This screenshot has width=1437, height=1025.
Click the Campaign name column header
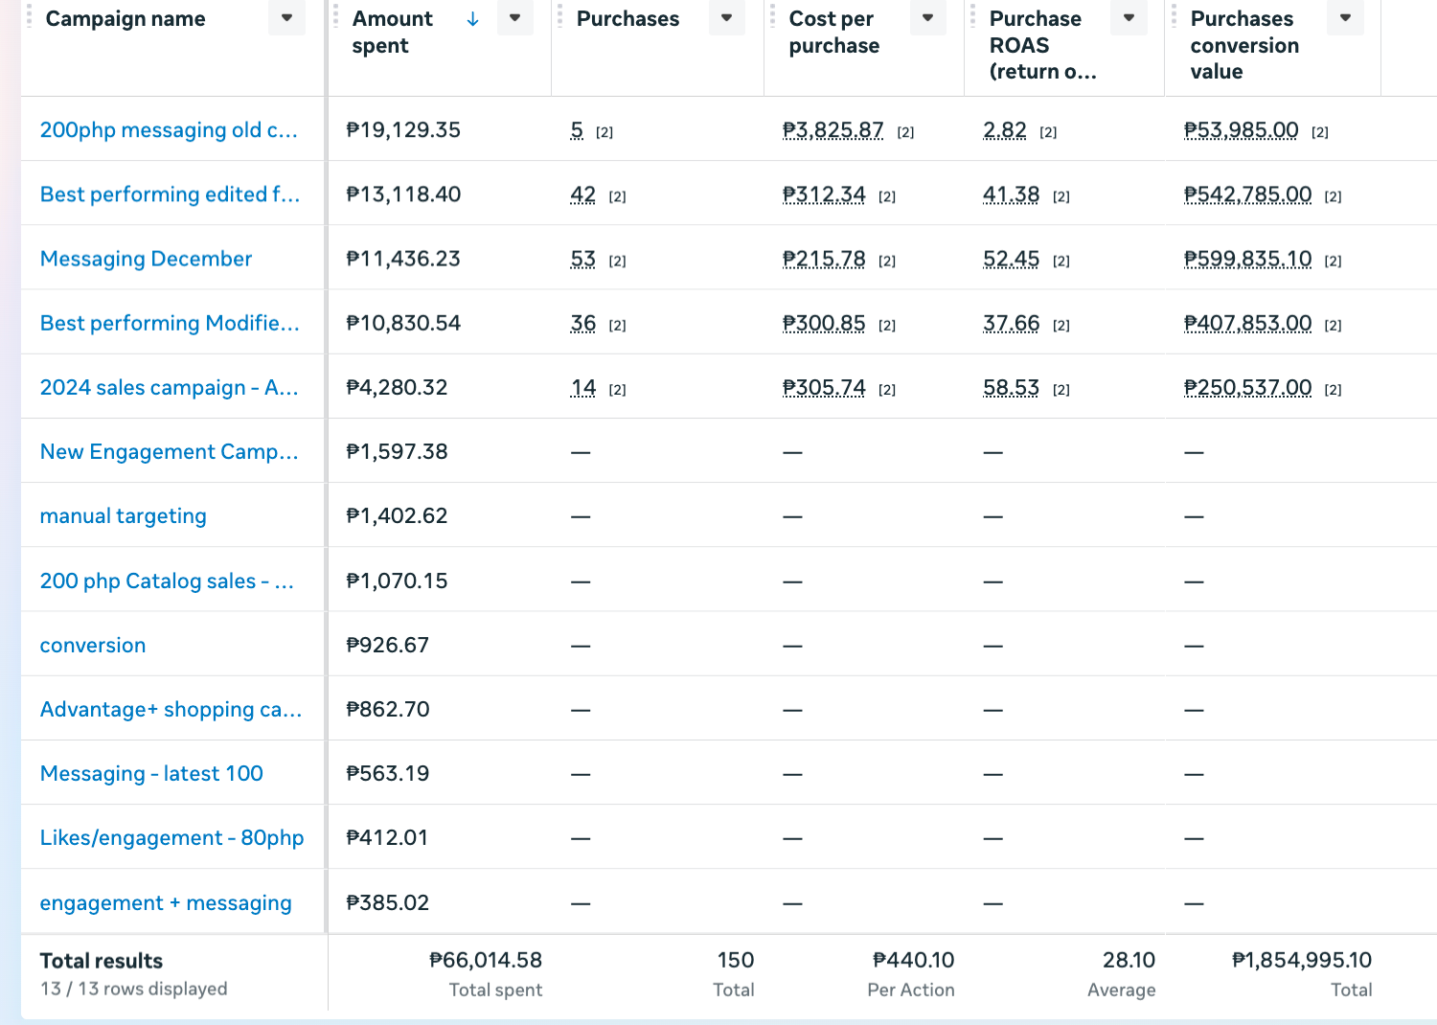coord(125,19)
